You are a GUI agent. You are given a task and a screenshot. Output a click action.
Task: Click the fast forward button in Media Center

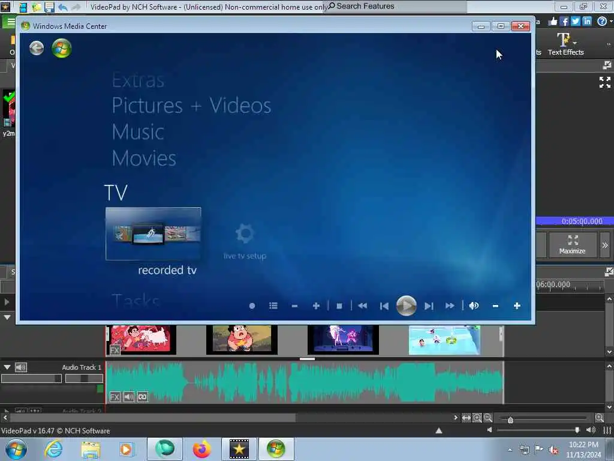(x=450, y=306)
